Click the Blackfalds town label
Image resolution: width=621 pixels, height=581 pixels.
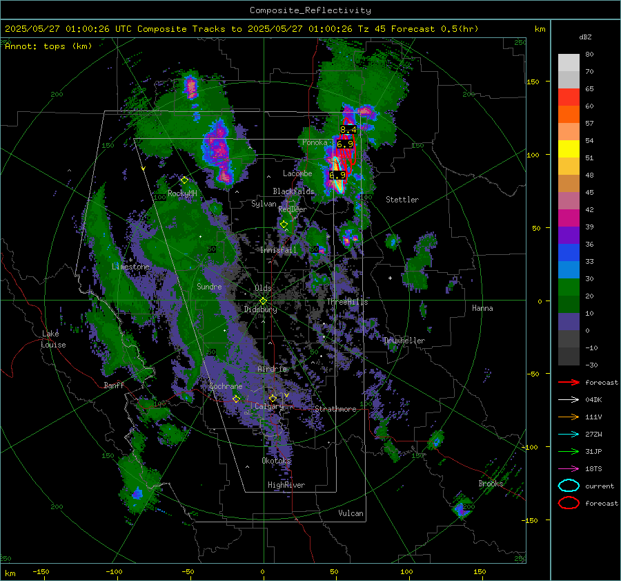(x=293, y=191)
